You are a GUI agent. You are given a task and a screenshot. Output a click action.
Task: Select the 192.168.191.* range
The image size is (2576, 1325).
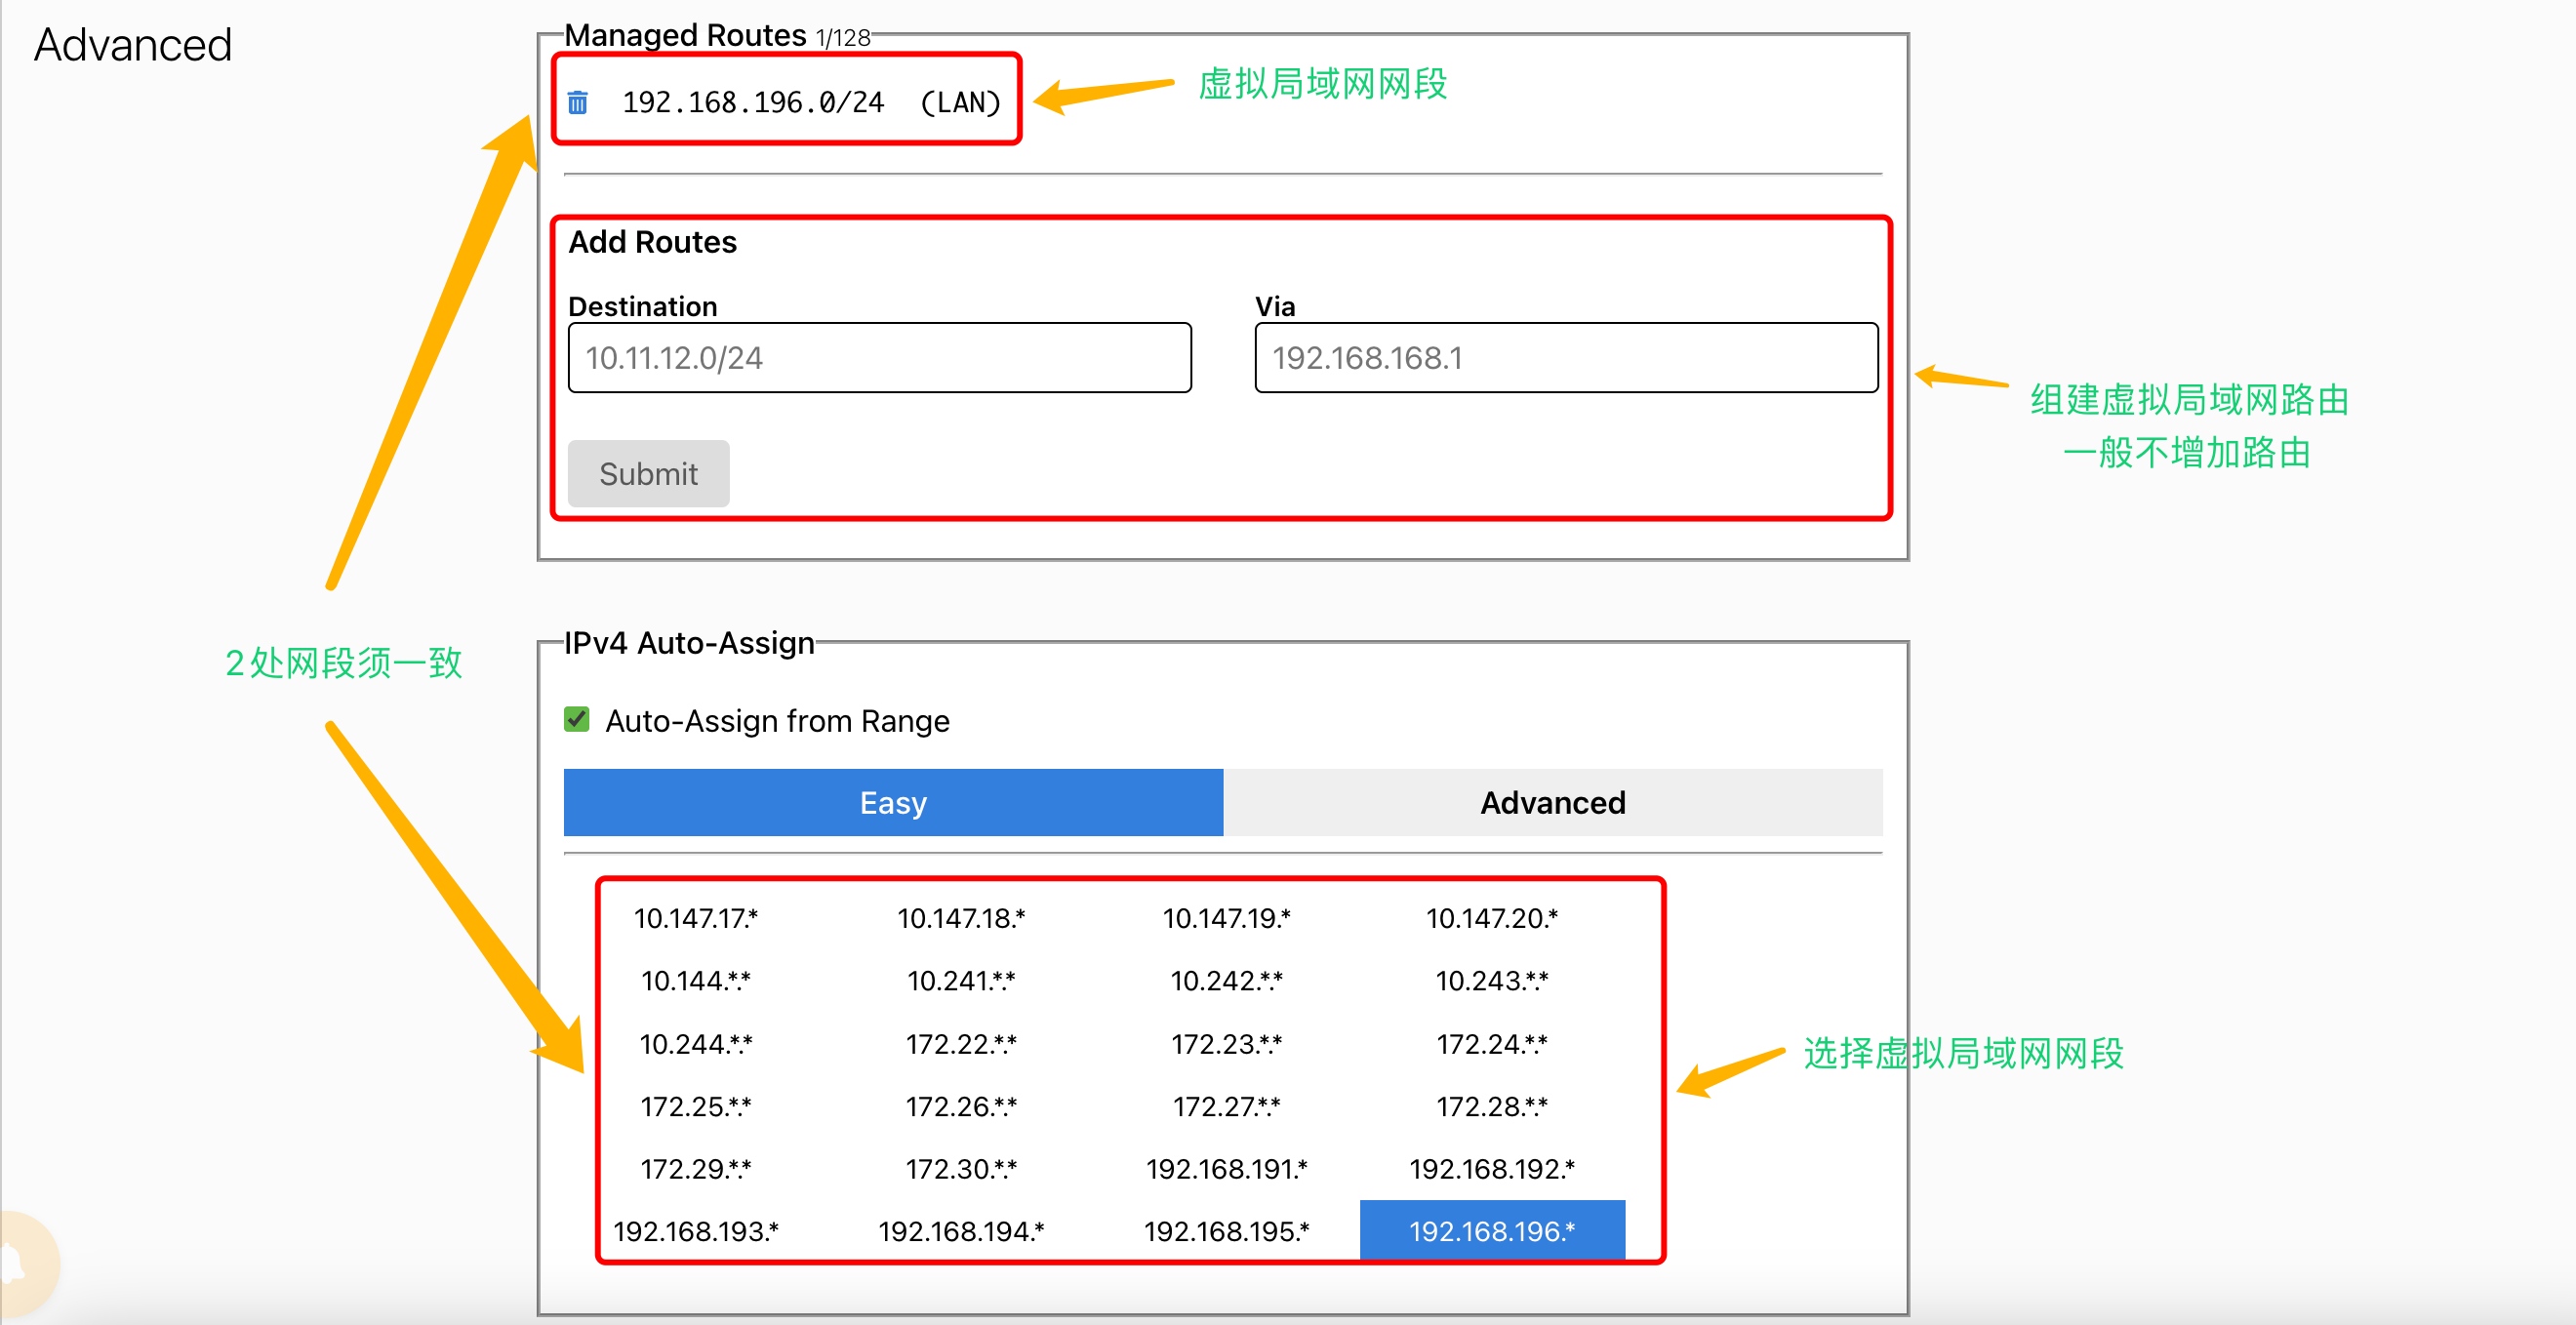tap(1226, 1169)
